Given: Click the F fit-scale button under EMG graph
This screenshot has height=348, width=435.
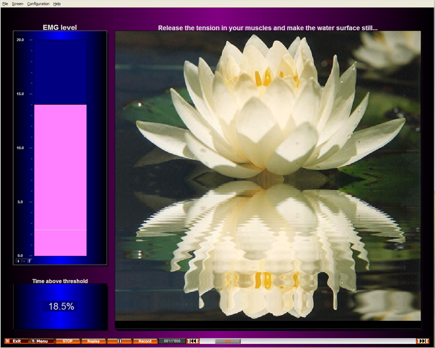Looking at the screenshot, I should pyautogui.click(x=30, y=261).
